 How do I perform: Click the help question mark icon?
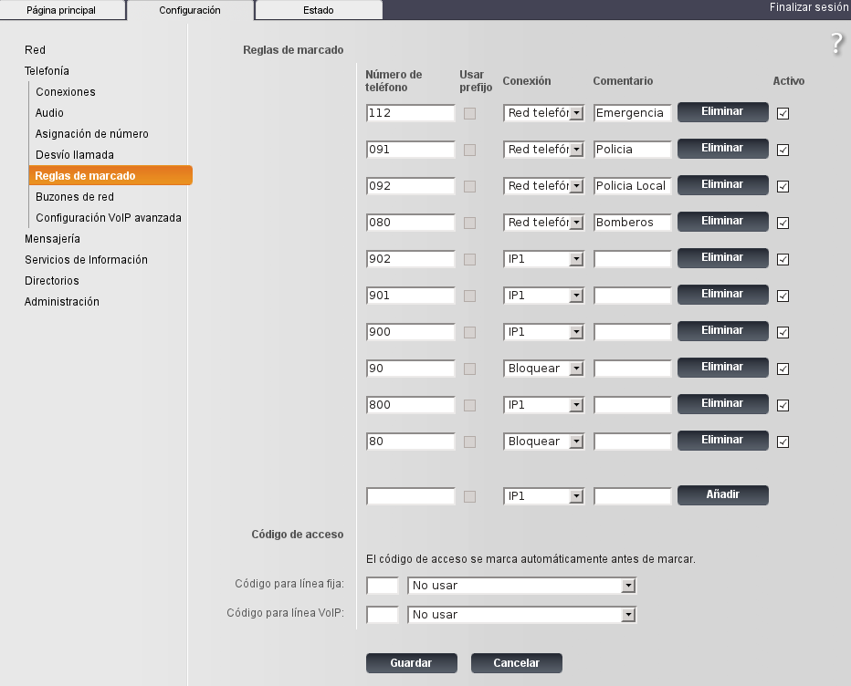coord(836,44)
